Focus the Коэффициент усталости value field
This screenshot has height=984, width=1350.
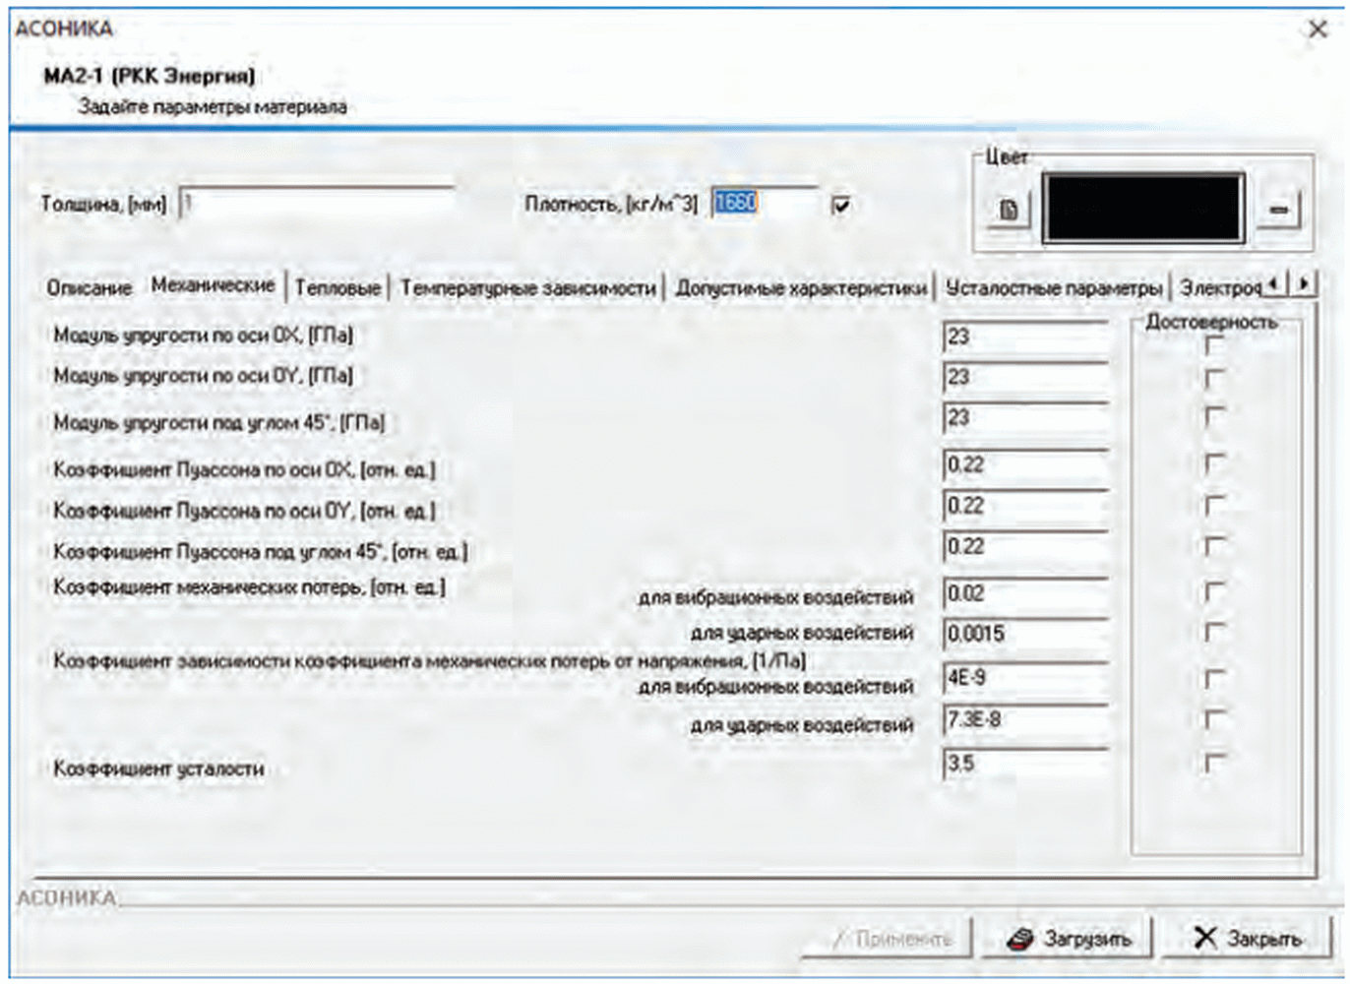[1024, 764]
